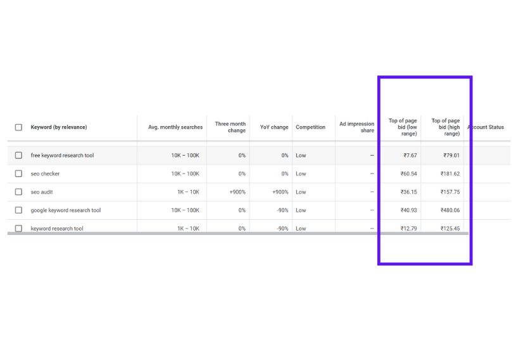
Task: Open the seo audit keyword row
Action: tap(42, 192)
